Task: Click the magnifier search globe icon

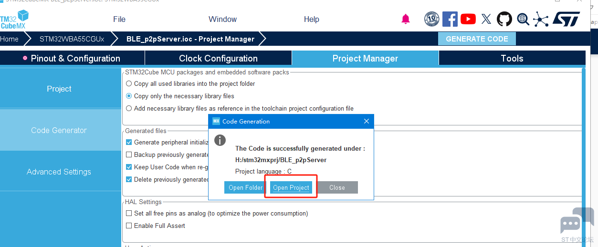Action: (x=523, y=19)
